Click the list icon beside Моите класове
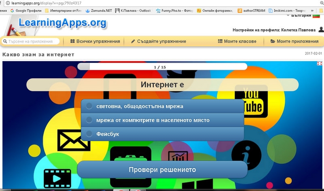 [220, 41]
